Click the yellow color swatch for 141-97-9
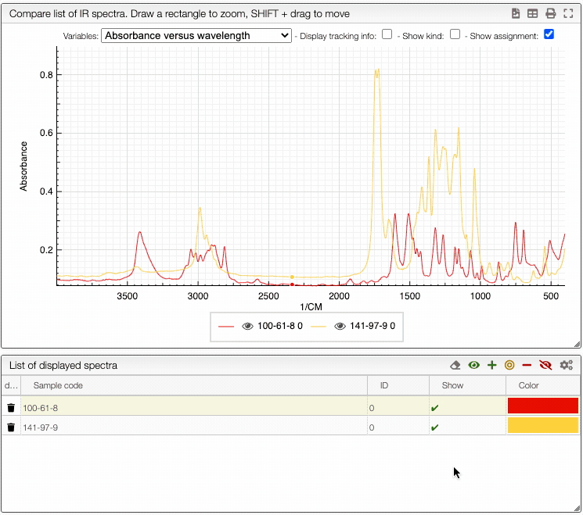 coord(543,425)
